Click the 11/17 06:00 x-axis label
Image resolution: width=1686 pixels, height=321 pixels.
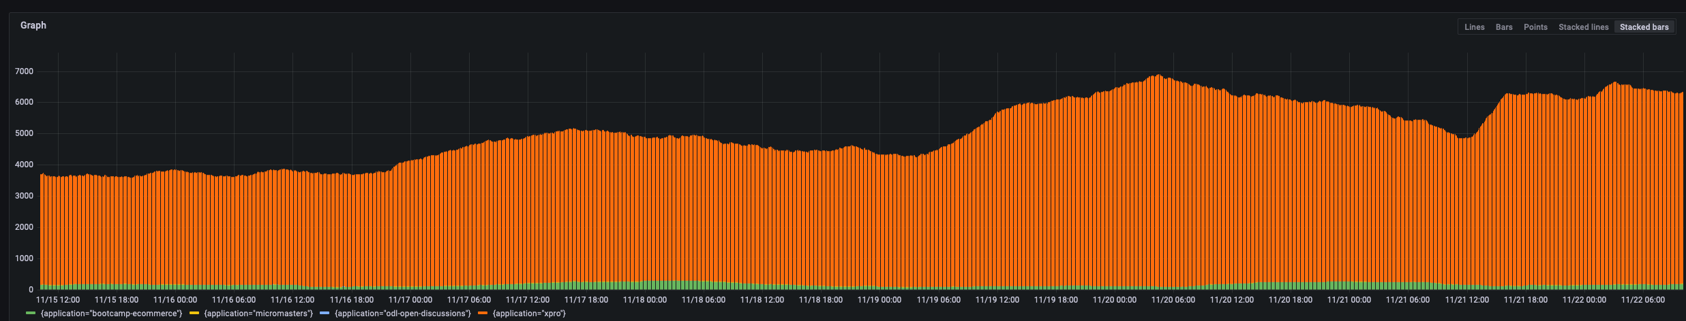pos(469,300)
